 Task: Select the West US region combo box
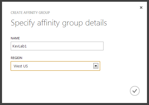click(55, 66)
